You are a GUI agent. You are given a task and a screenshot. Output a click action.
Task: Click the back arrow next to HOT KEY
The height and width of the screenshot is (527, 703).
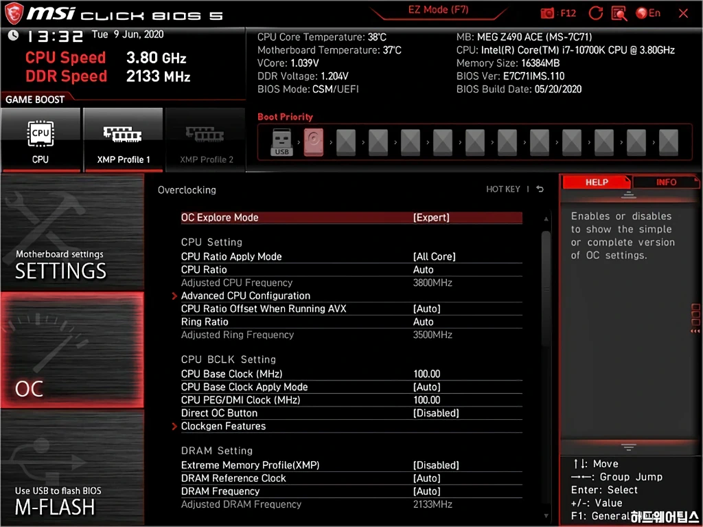[x=540, y=189]
